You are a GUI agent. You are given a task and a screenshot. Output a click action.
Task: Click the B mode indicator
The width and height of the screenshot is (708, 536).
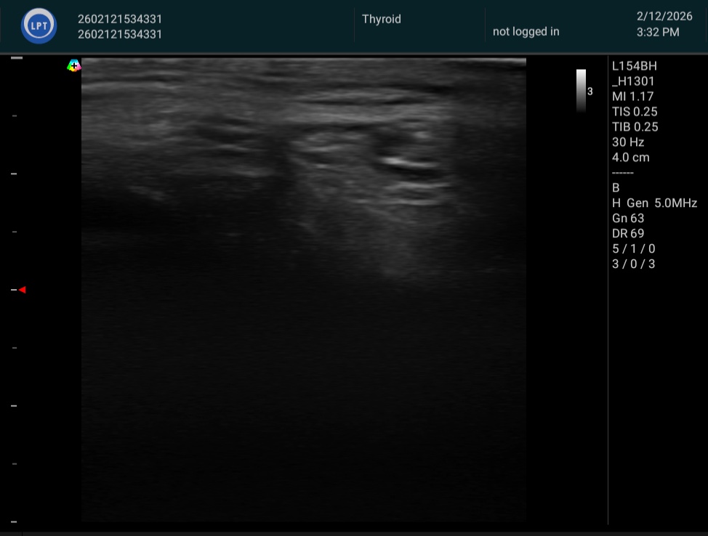pos(616,188)
